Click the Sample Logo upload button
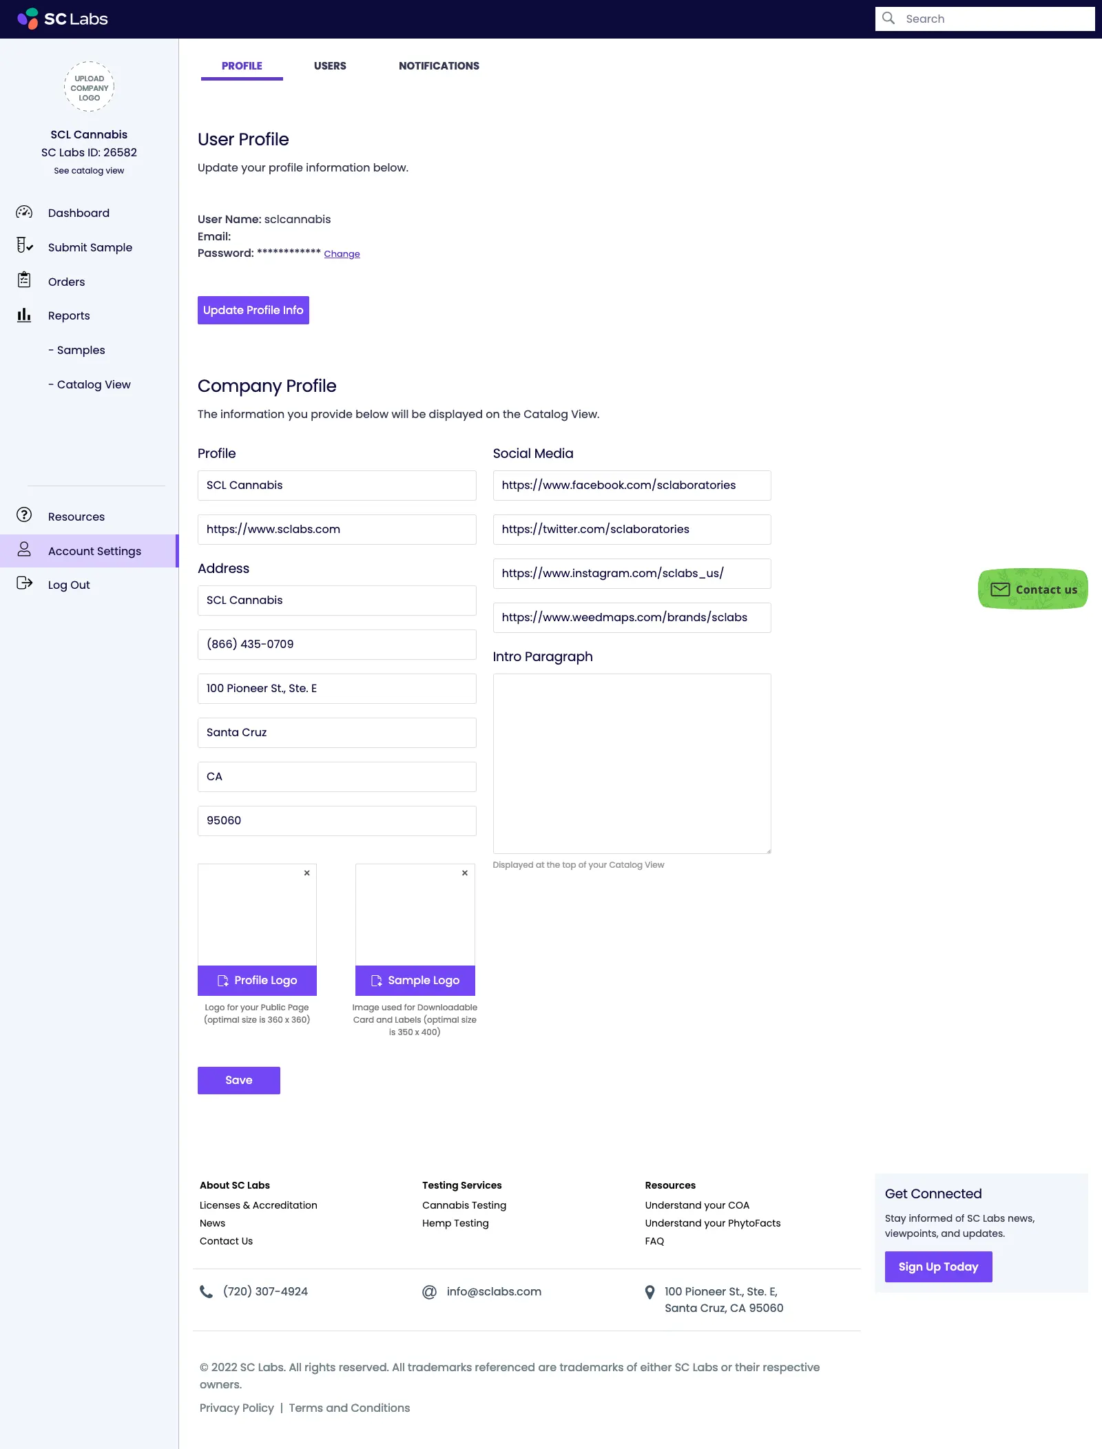Image resolution: width=1102 pixels, height=1449 pixels. [415, 981]
